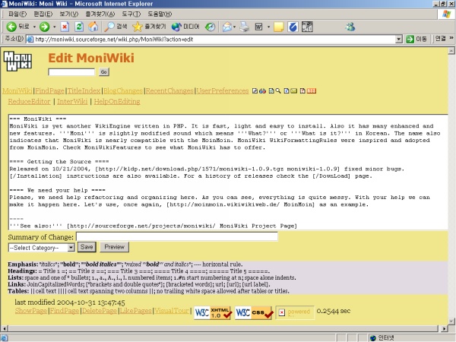The image size is (456, 342).
Task: Click the dark picture icon in toolbar
Action: coord(307,27)
